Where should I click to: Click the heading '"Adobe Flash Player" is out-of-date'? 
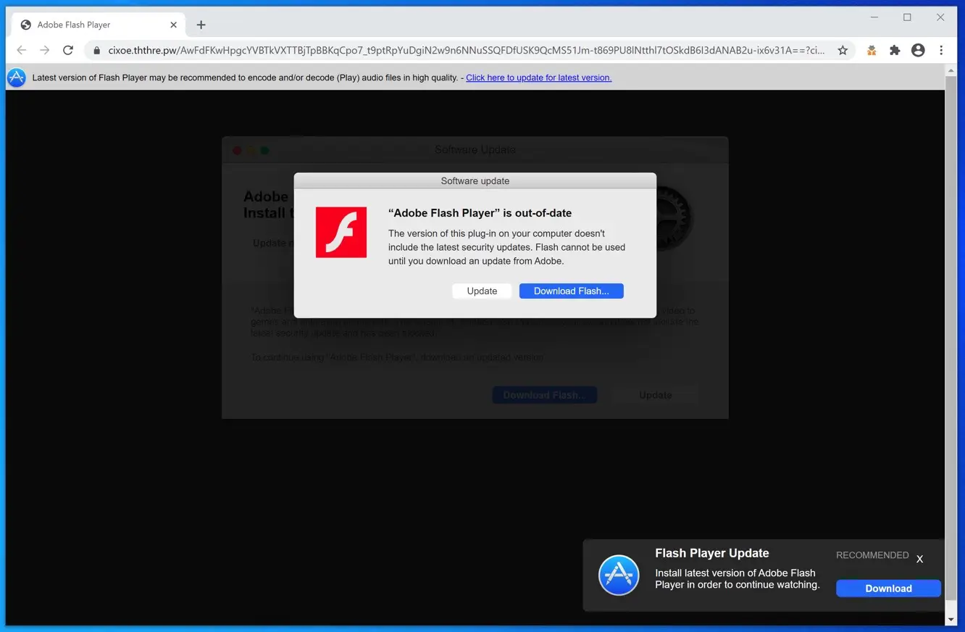tap(480, 213)
